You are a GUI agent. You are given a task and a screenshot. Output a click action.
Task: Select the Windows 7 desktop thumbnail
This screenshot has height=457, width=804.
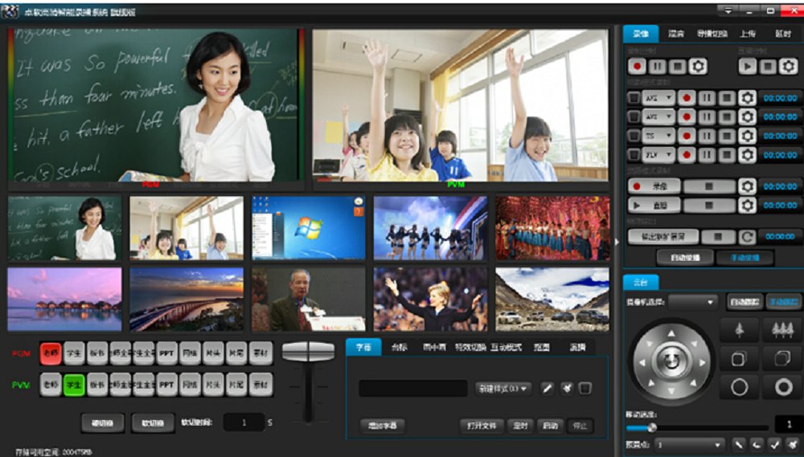(x=309, y=227)
